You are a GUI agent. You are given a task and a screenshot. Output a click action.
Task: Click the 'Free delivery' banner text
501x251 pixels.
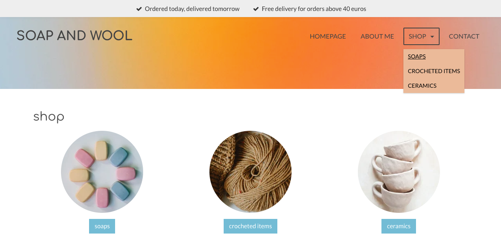pos(314,9)
